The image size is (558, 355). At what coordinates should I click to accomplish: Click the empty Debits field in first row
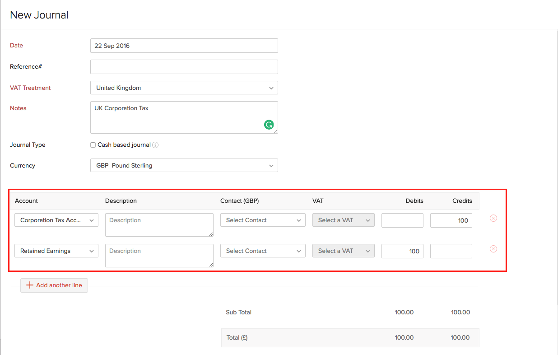[x=402, y=220]
